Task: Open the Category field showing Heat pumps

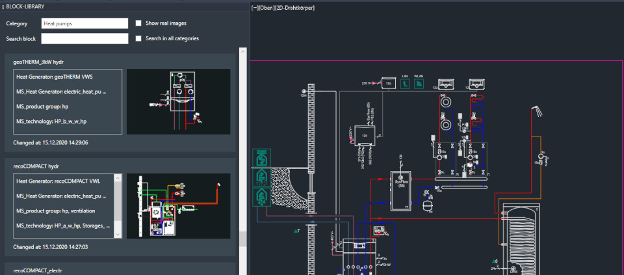Action: point(84,23)
